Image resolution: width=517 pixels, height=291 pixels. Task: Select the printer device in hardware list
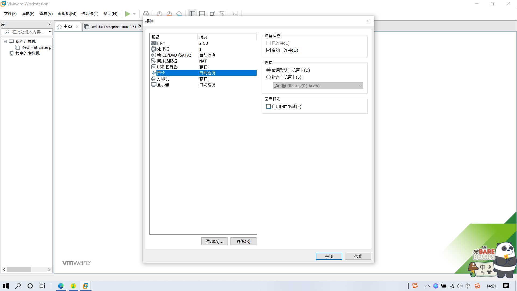point(163,79)
